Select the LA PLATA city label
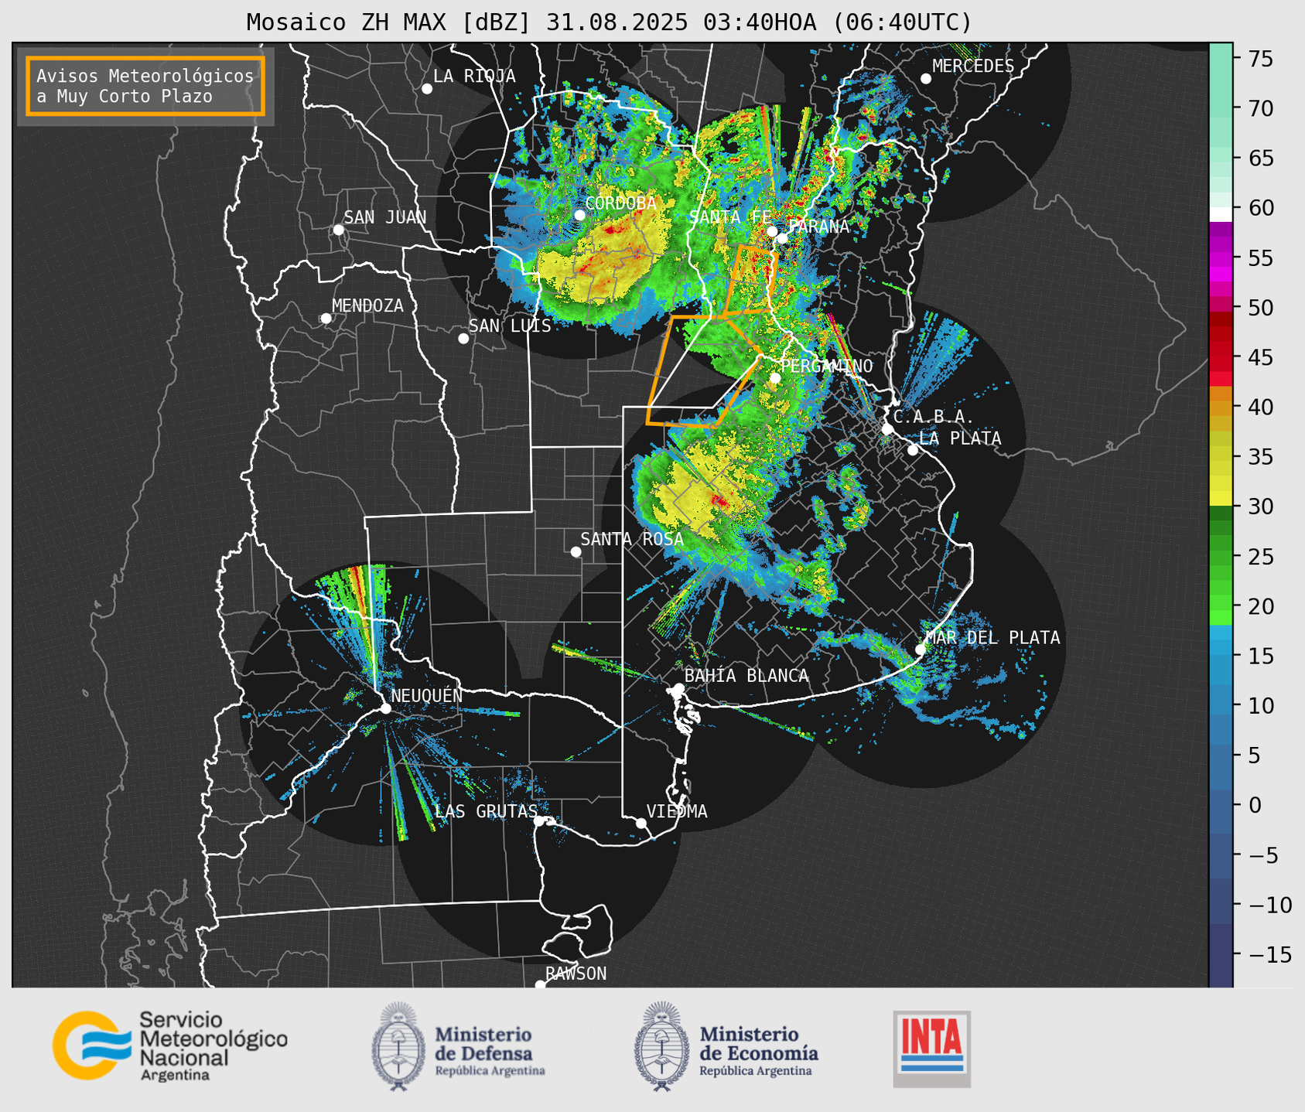This screenshot has width=1305, height=1112. (960, 438)
